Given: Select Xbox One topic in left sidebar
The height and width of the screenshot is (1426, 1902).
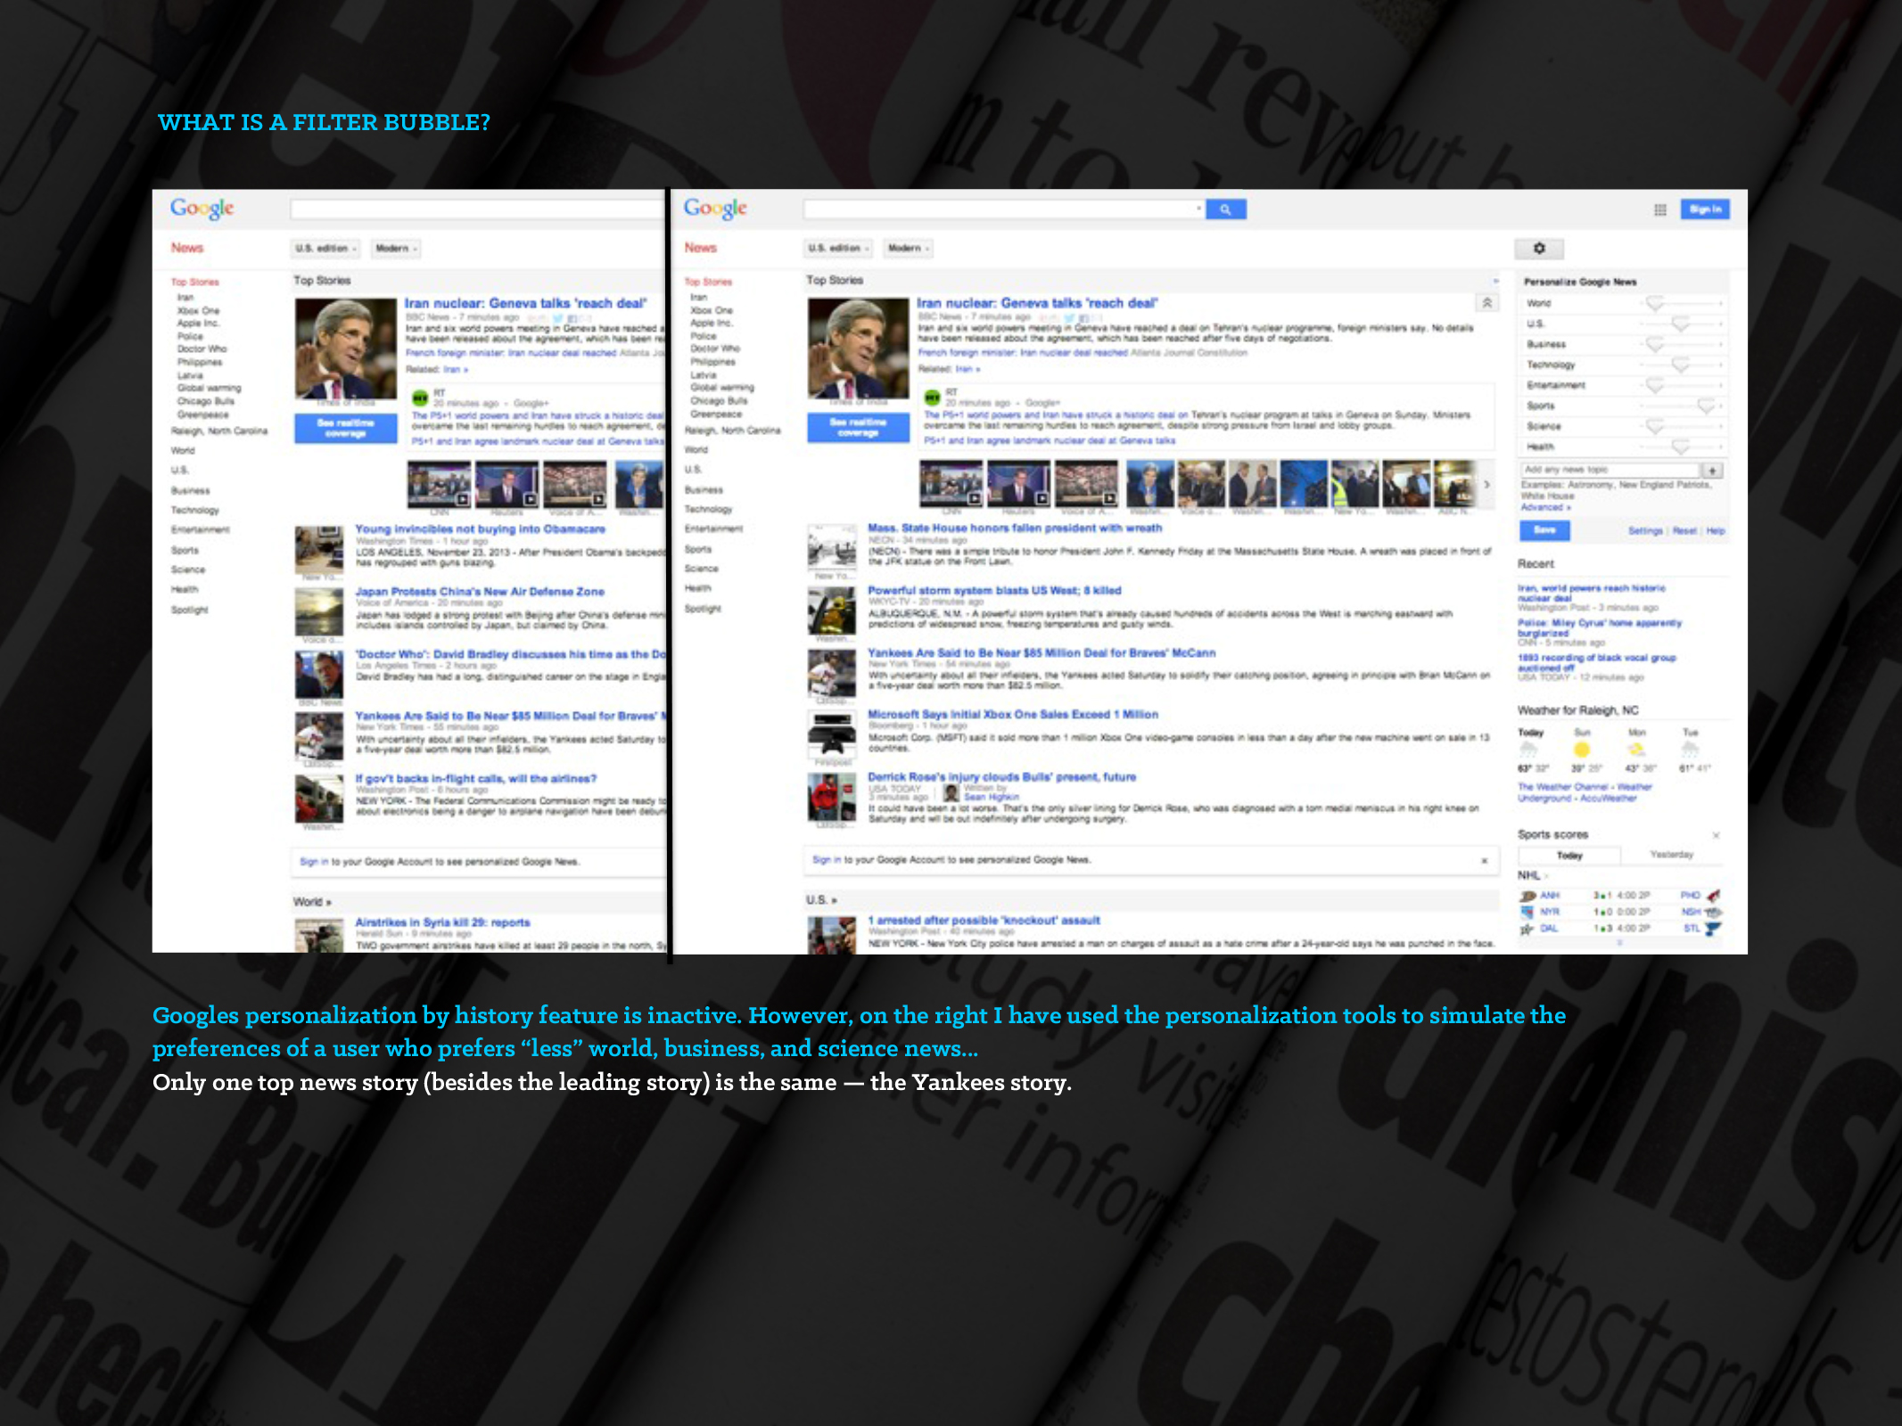Looking at the screenshot, I should [x=198, y=311].
